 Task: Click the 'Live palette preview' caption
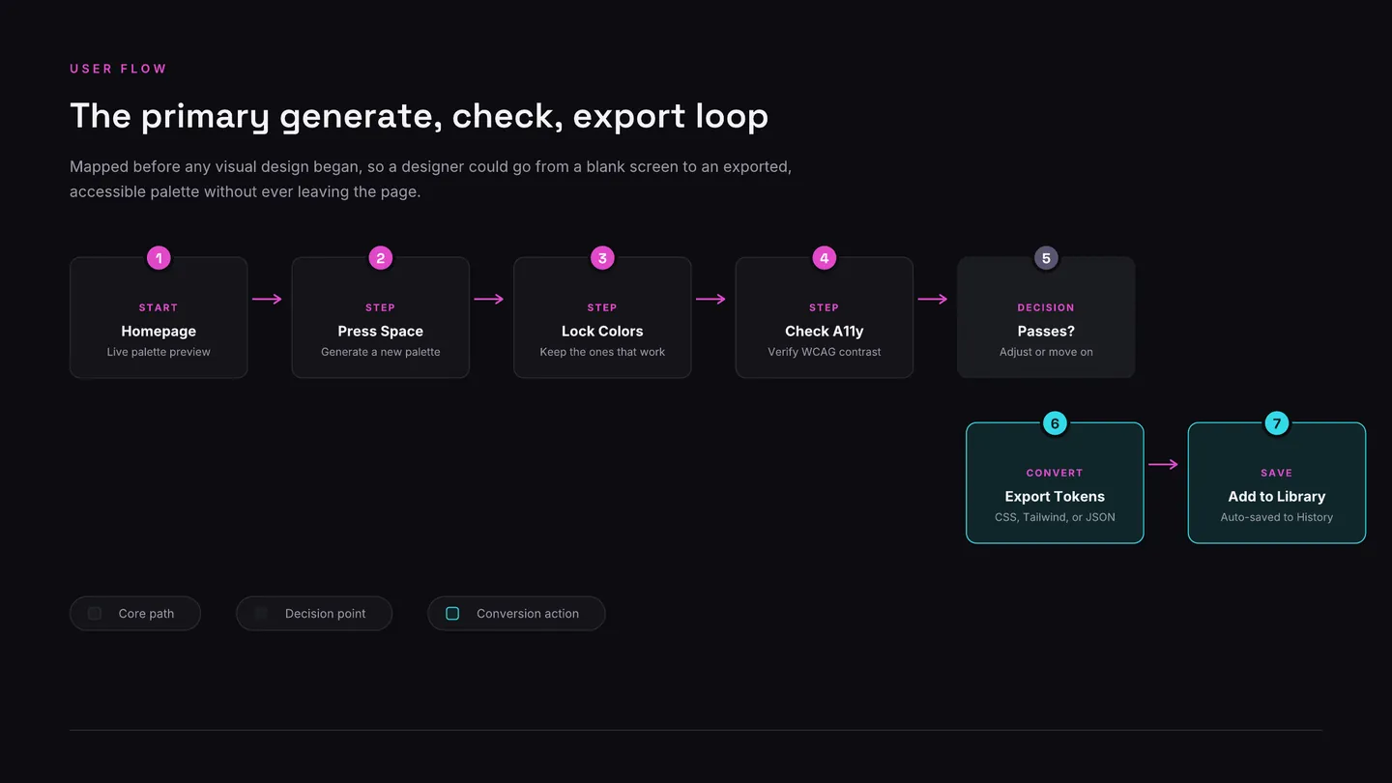click(159, 352)
